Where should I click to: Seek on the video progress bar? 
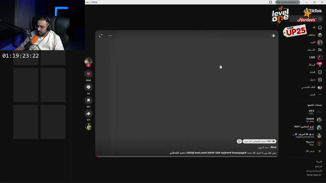point(187,156)
